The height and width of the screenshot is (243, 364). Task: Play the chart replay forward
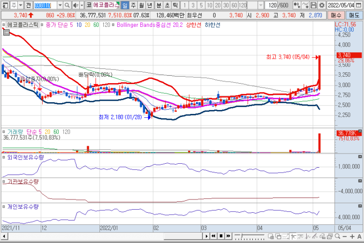[206, 236]
